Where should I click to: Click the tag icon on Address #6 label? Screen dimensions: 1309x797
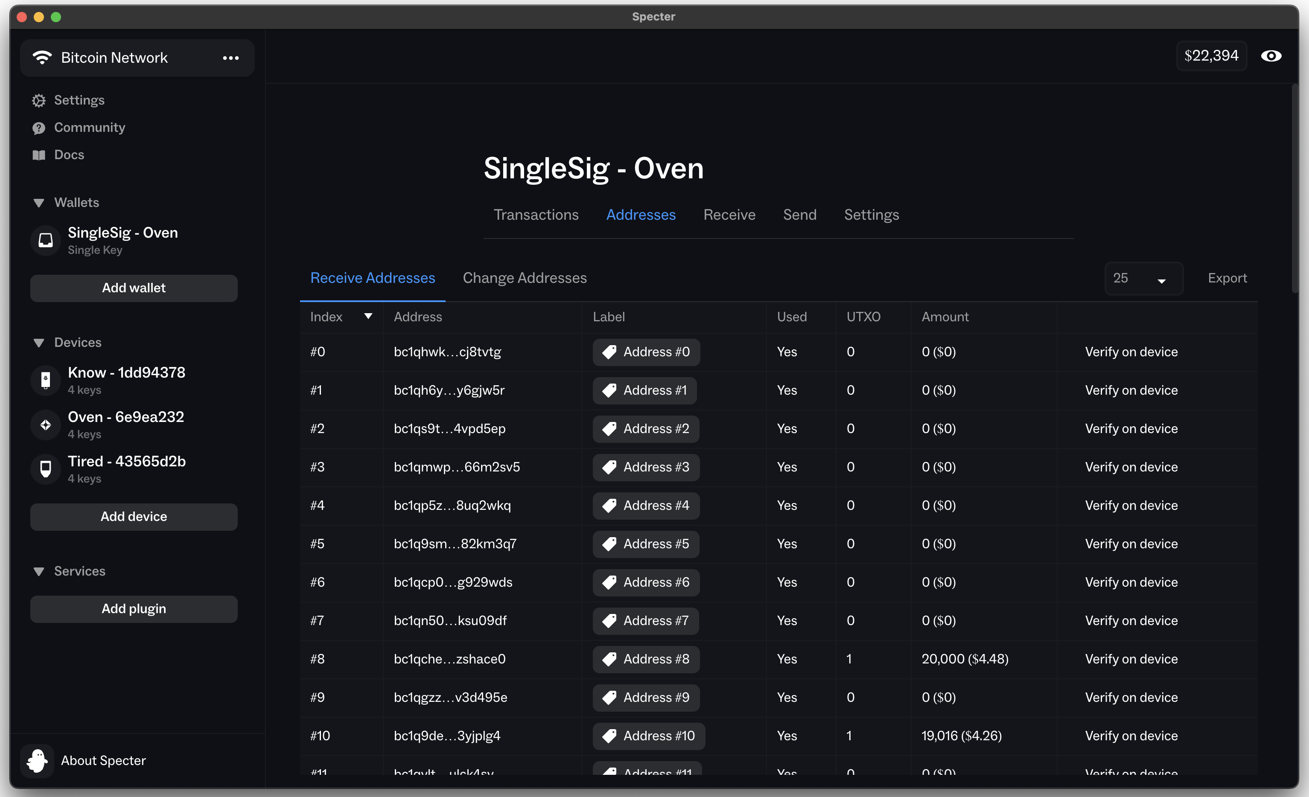click(609, 582)
